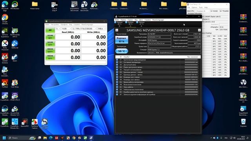
Task: Click the 50 °C temperature button
Action: (x=122, y=51)
